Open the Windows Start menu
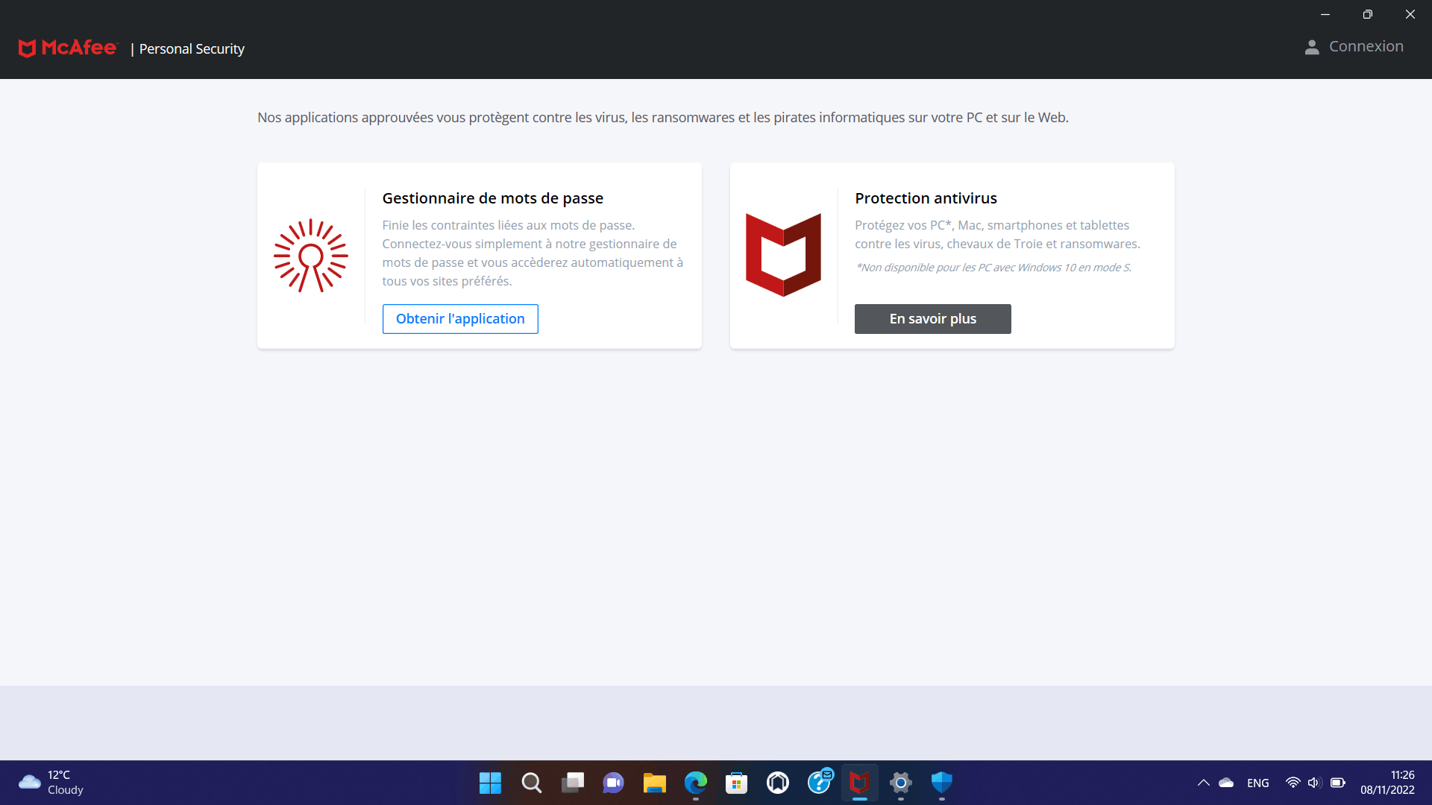This screenshot has width=1432, height=805. pyautogui.click(x=490, y=783)
